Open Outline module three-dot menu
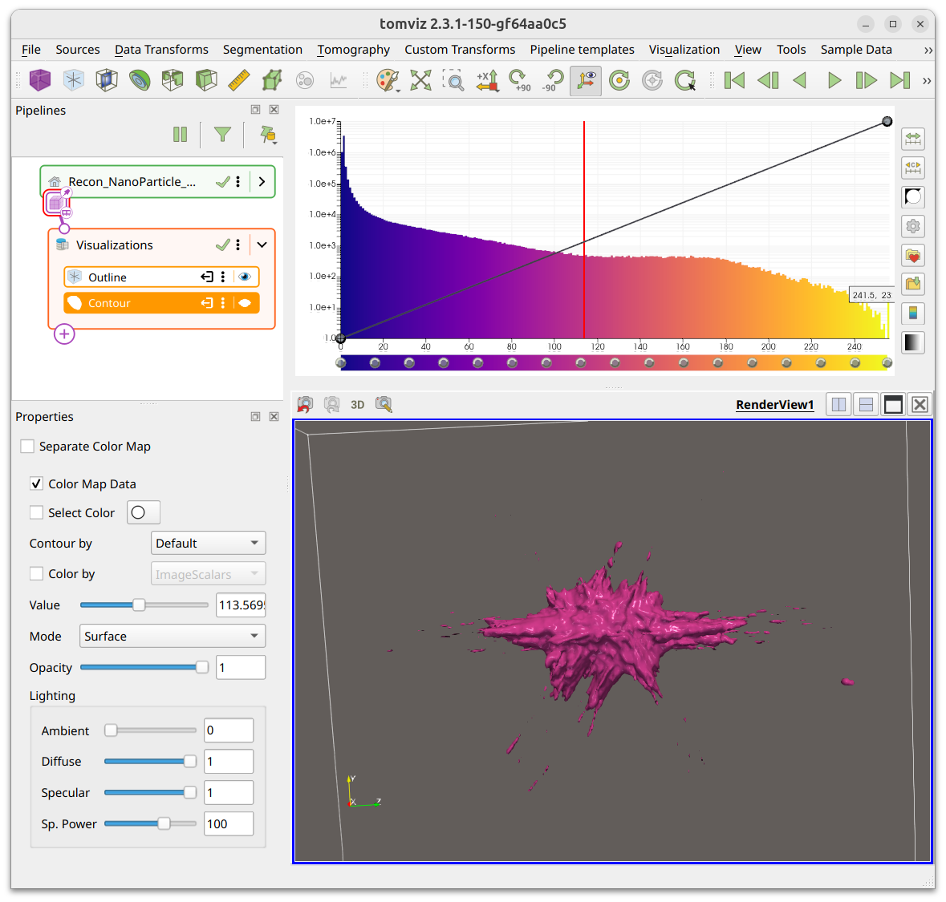Screen dimensions: 946x902 click(223, 277)
